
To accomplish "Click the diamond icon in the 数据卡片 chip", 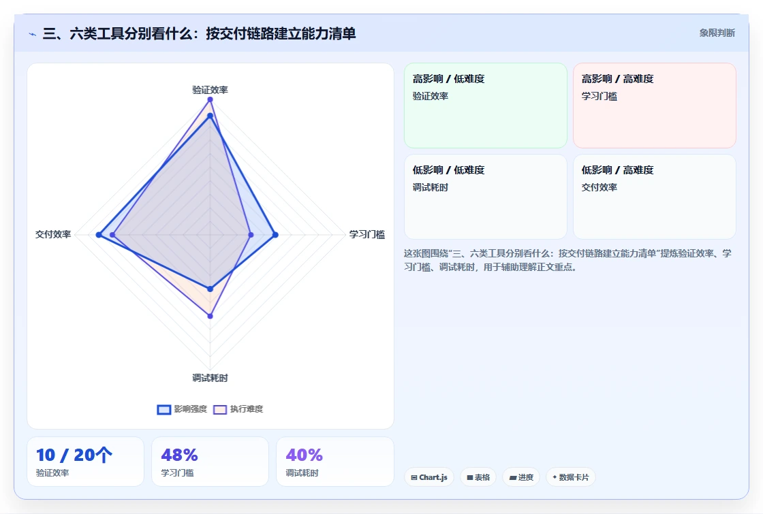I will [x=555, y=477].
